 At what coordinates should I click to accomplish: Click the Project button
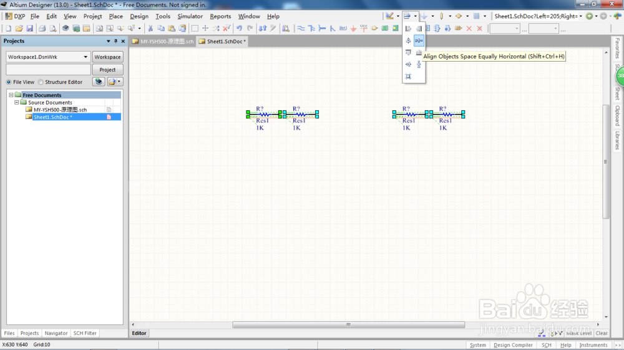click(107, 70)
